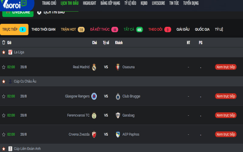Click the Glasgow Rangers crest
This screenshot has width=243, height=152.
click(x=94, y=96)
